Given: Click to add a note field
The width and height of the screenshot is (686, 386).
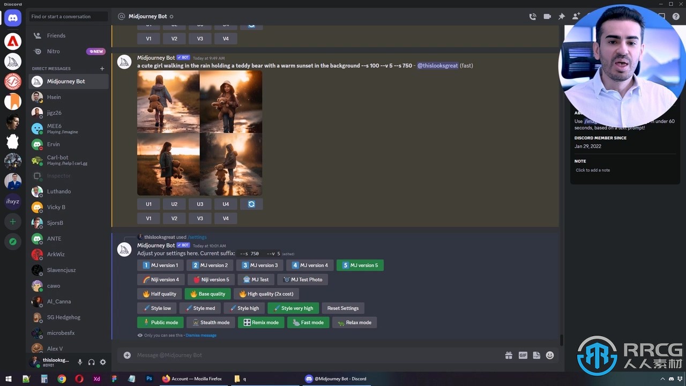Looking at the screenshot, I should (625, 170).
